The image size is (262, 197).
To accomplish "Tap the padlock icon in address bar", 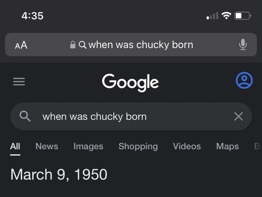I will click(73, 45).
